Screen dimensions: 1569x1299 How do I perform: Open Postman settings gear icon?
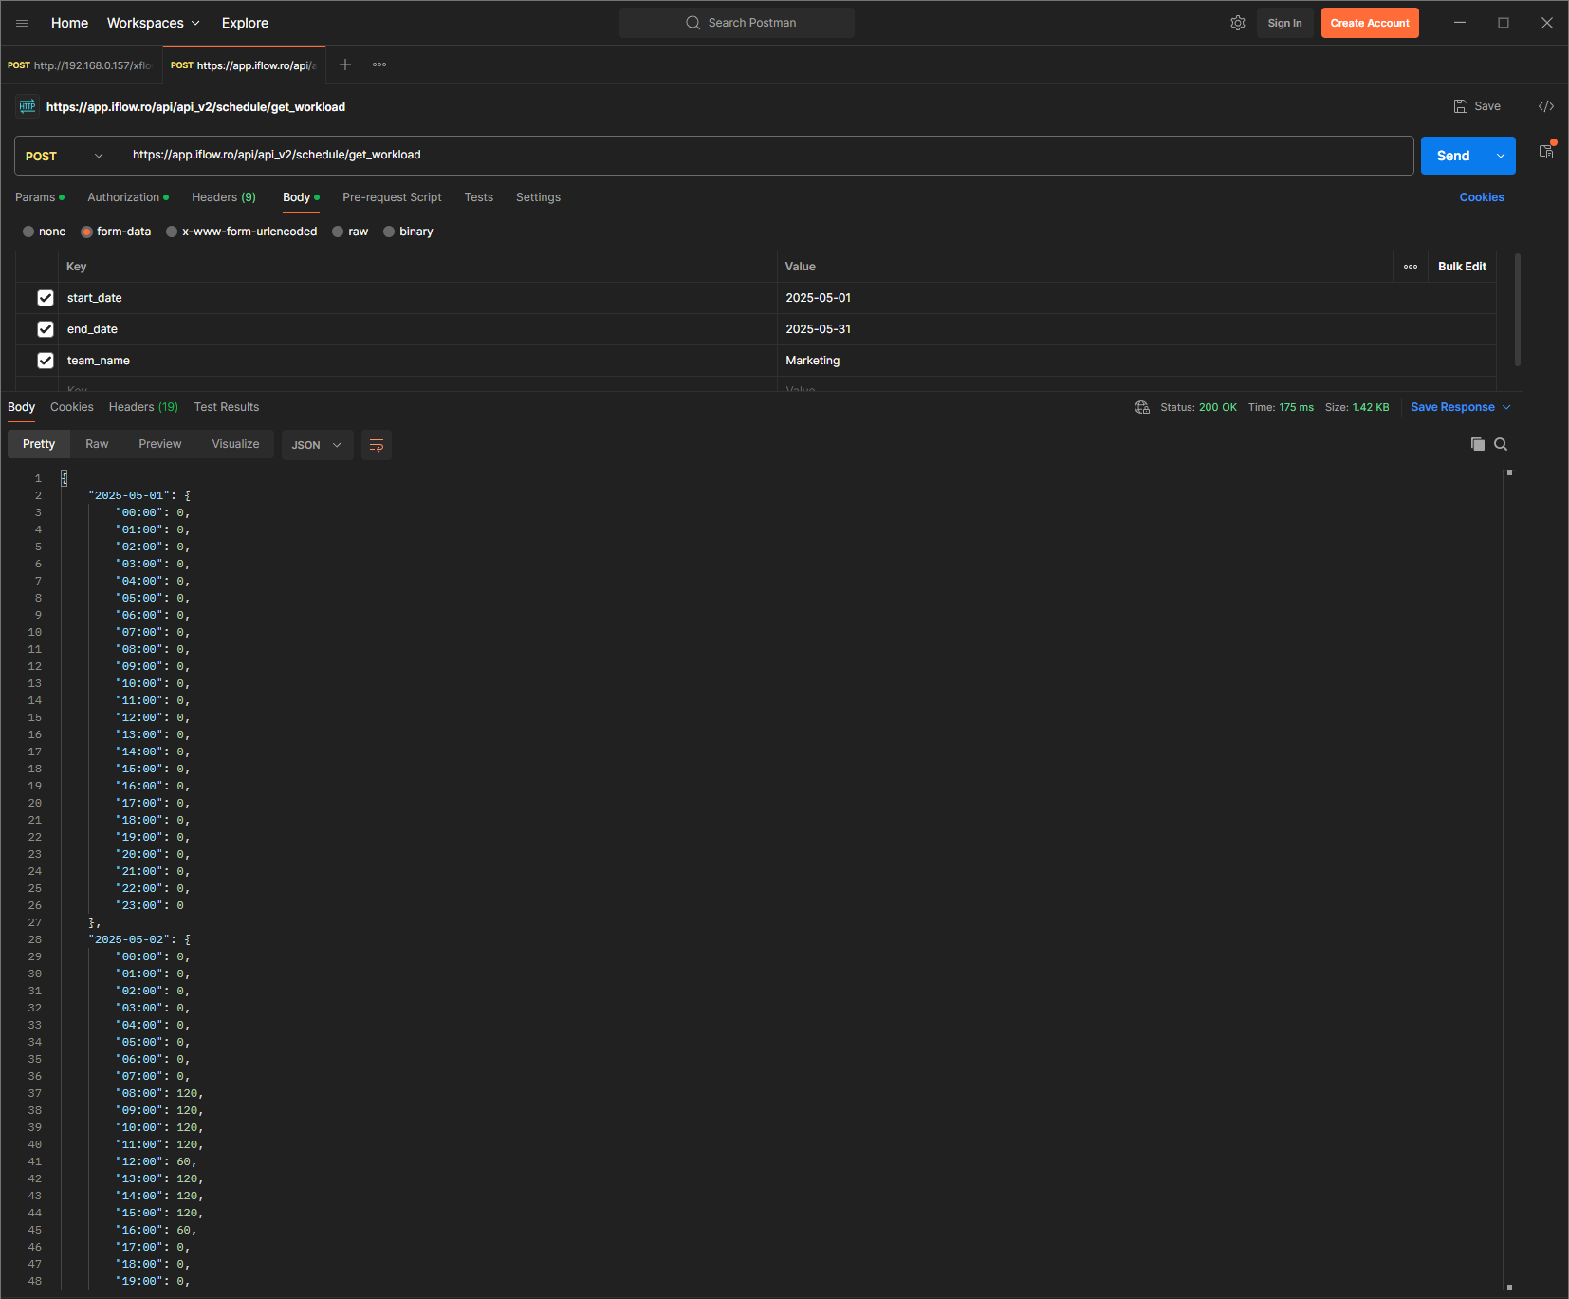(1238, 23)
